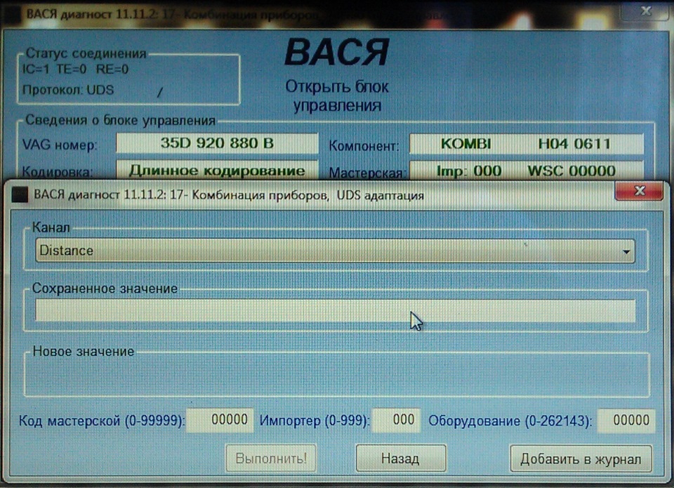Screen dimensions: 674x488
Task: Open the Канал dropdown showing Distance
Action: [335, 250]
